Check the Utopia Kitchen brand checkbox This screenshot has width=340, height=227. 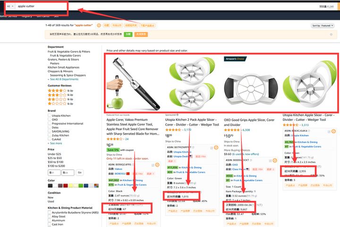[49, 116]
